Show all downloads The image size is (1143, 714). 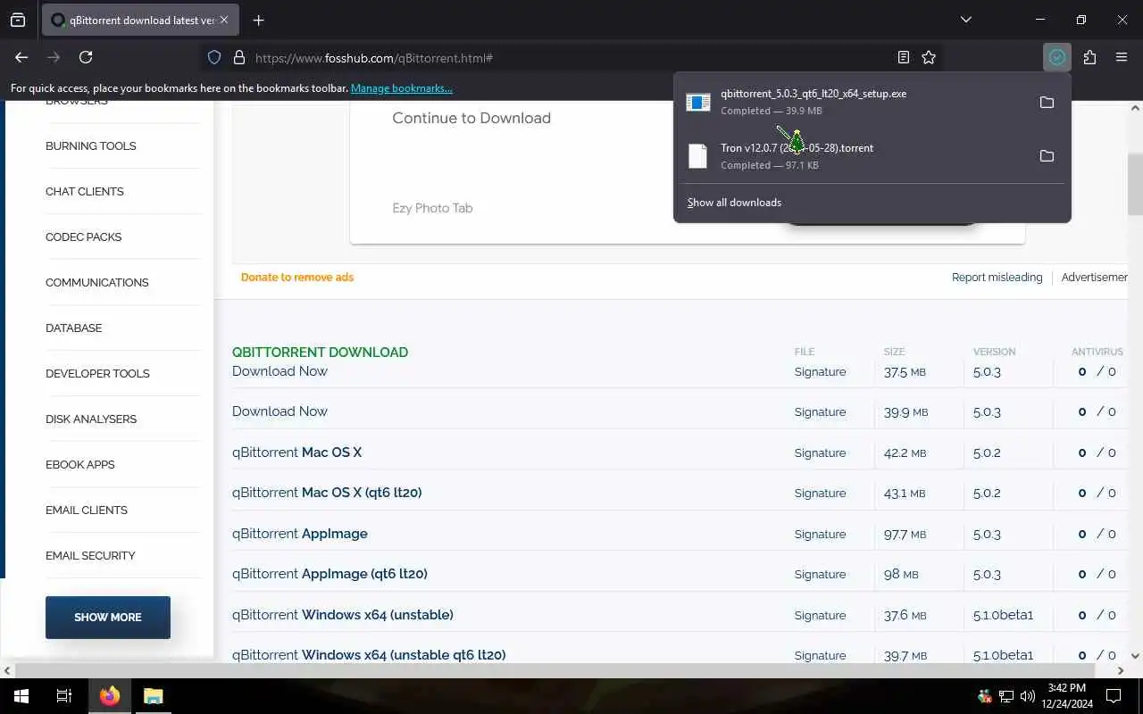pyautogui.click(x=734, y=203)
